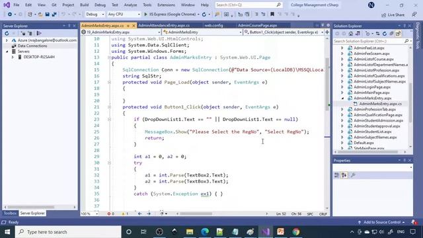Switch to the Toolbox tab at bottom left
The width and height of the screenshot is (423, 238).
click(x=10, y=213)
